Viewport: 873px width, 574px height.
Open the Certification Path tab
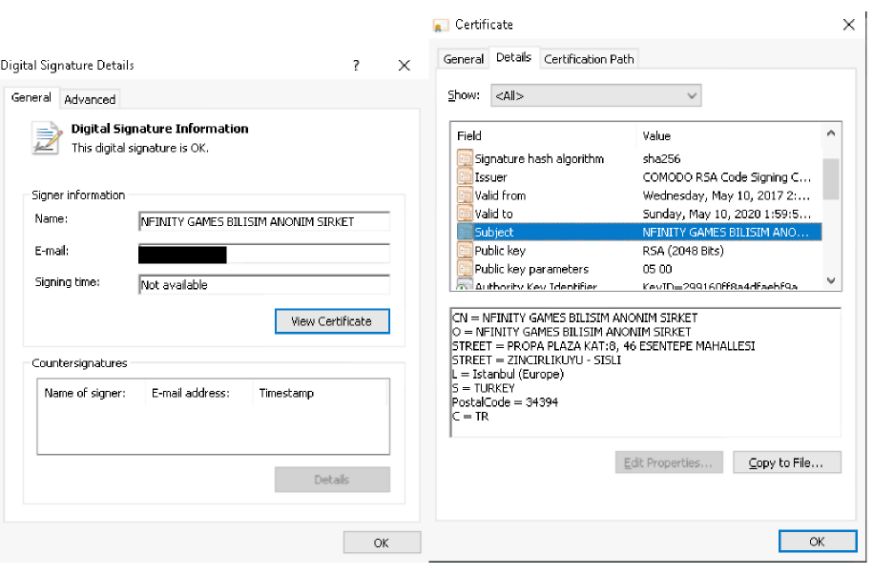click(x=589, y=59)
